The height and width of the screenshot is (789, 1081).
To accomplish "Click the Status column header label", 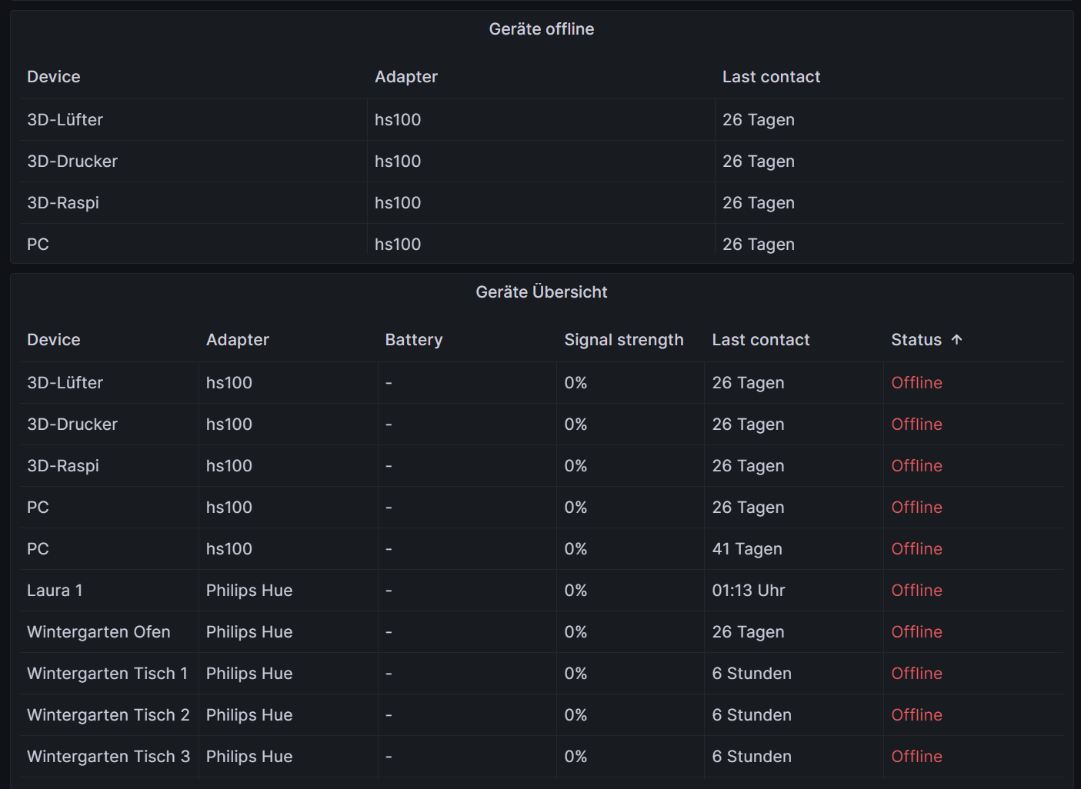I will (x=916, y=340).
